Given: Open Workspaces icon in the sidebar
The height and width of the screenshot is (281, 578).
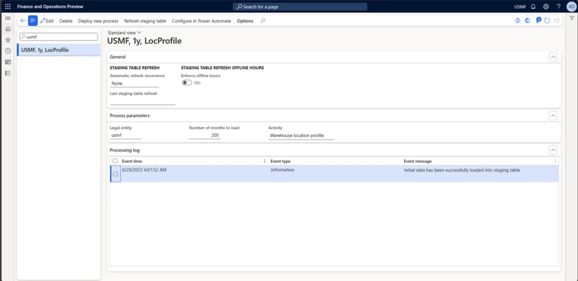Looking at the screenshot, I should (x=8, y=62).
